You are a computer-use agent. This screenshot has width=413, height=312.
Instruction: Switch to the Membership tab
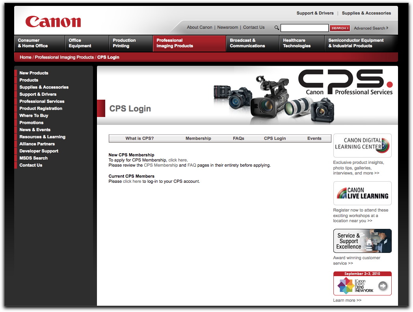pos(198,139)
